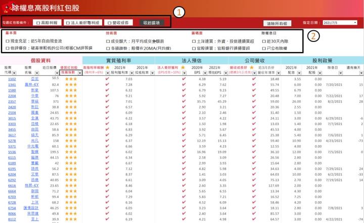Click the revenue-growth checkmark in row 6204
The height and width of the screenshot is (223, 364).
pyautogui.click(x=254, y=174)
